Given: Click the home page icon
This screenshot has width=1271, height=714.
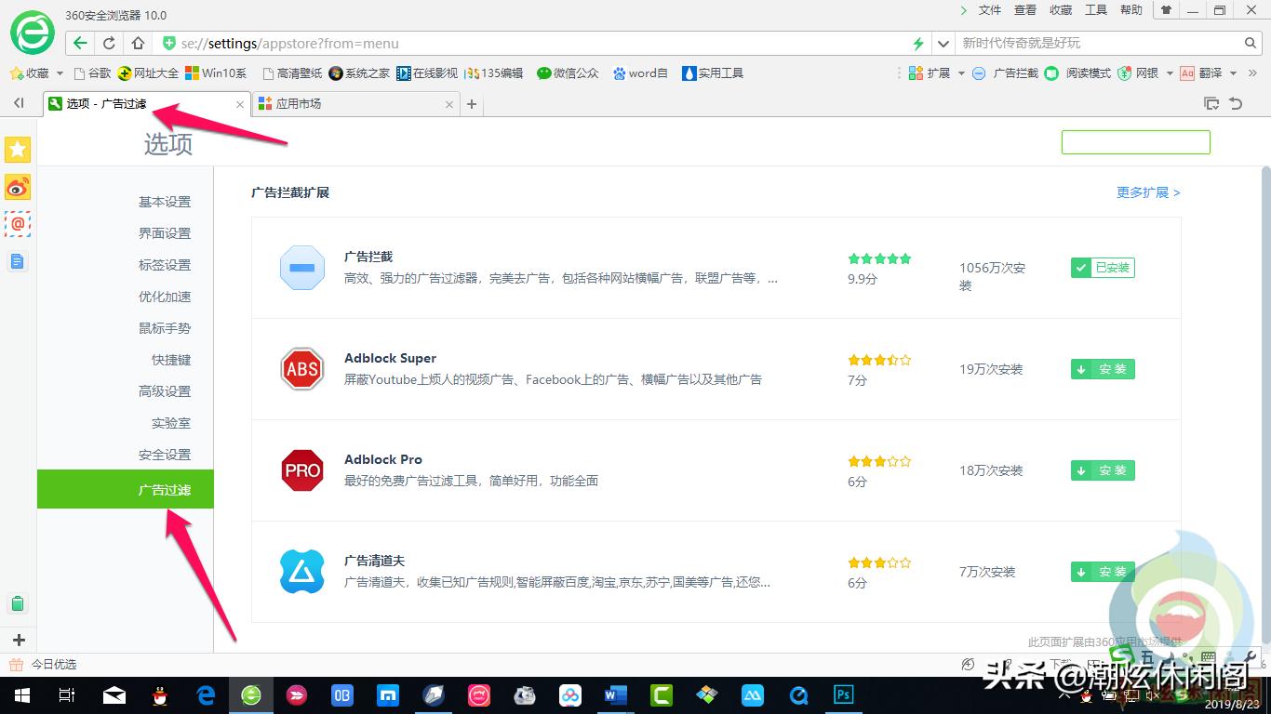Looking at the screenshot, I should 136,43.
